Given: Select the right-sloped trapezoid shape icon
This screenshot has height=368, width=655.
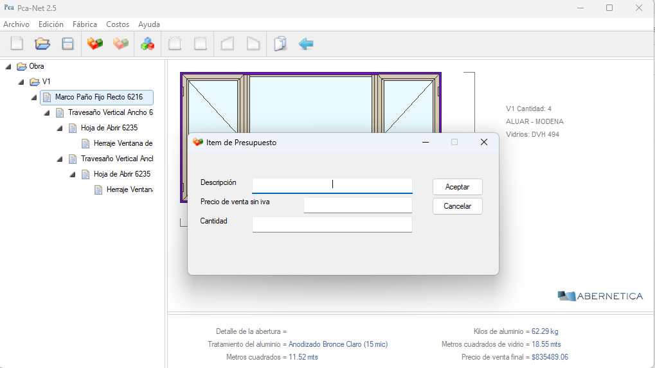Looking at the screenshot, I should pos(253,44).
